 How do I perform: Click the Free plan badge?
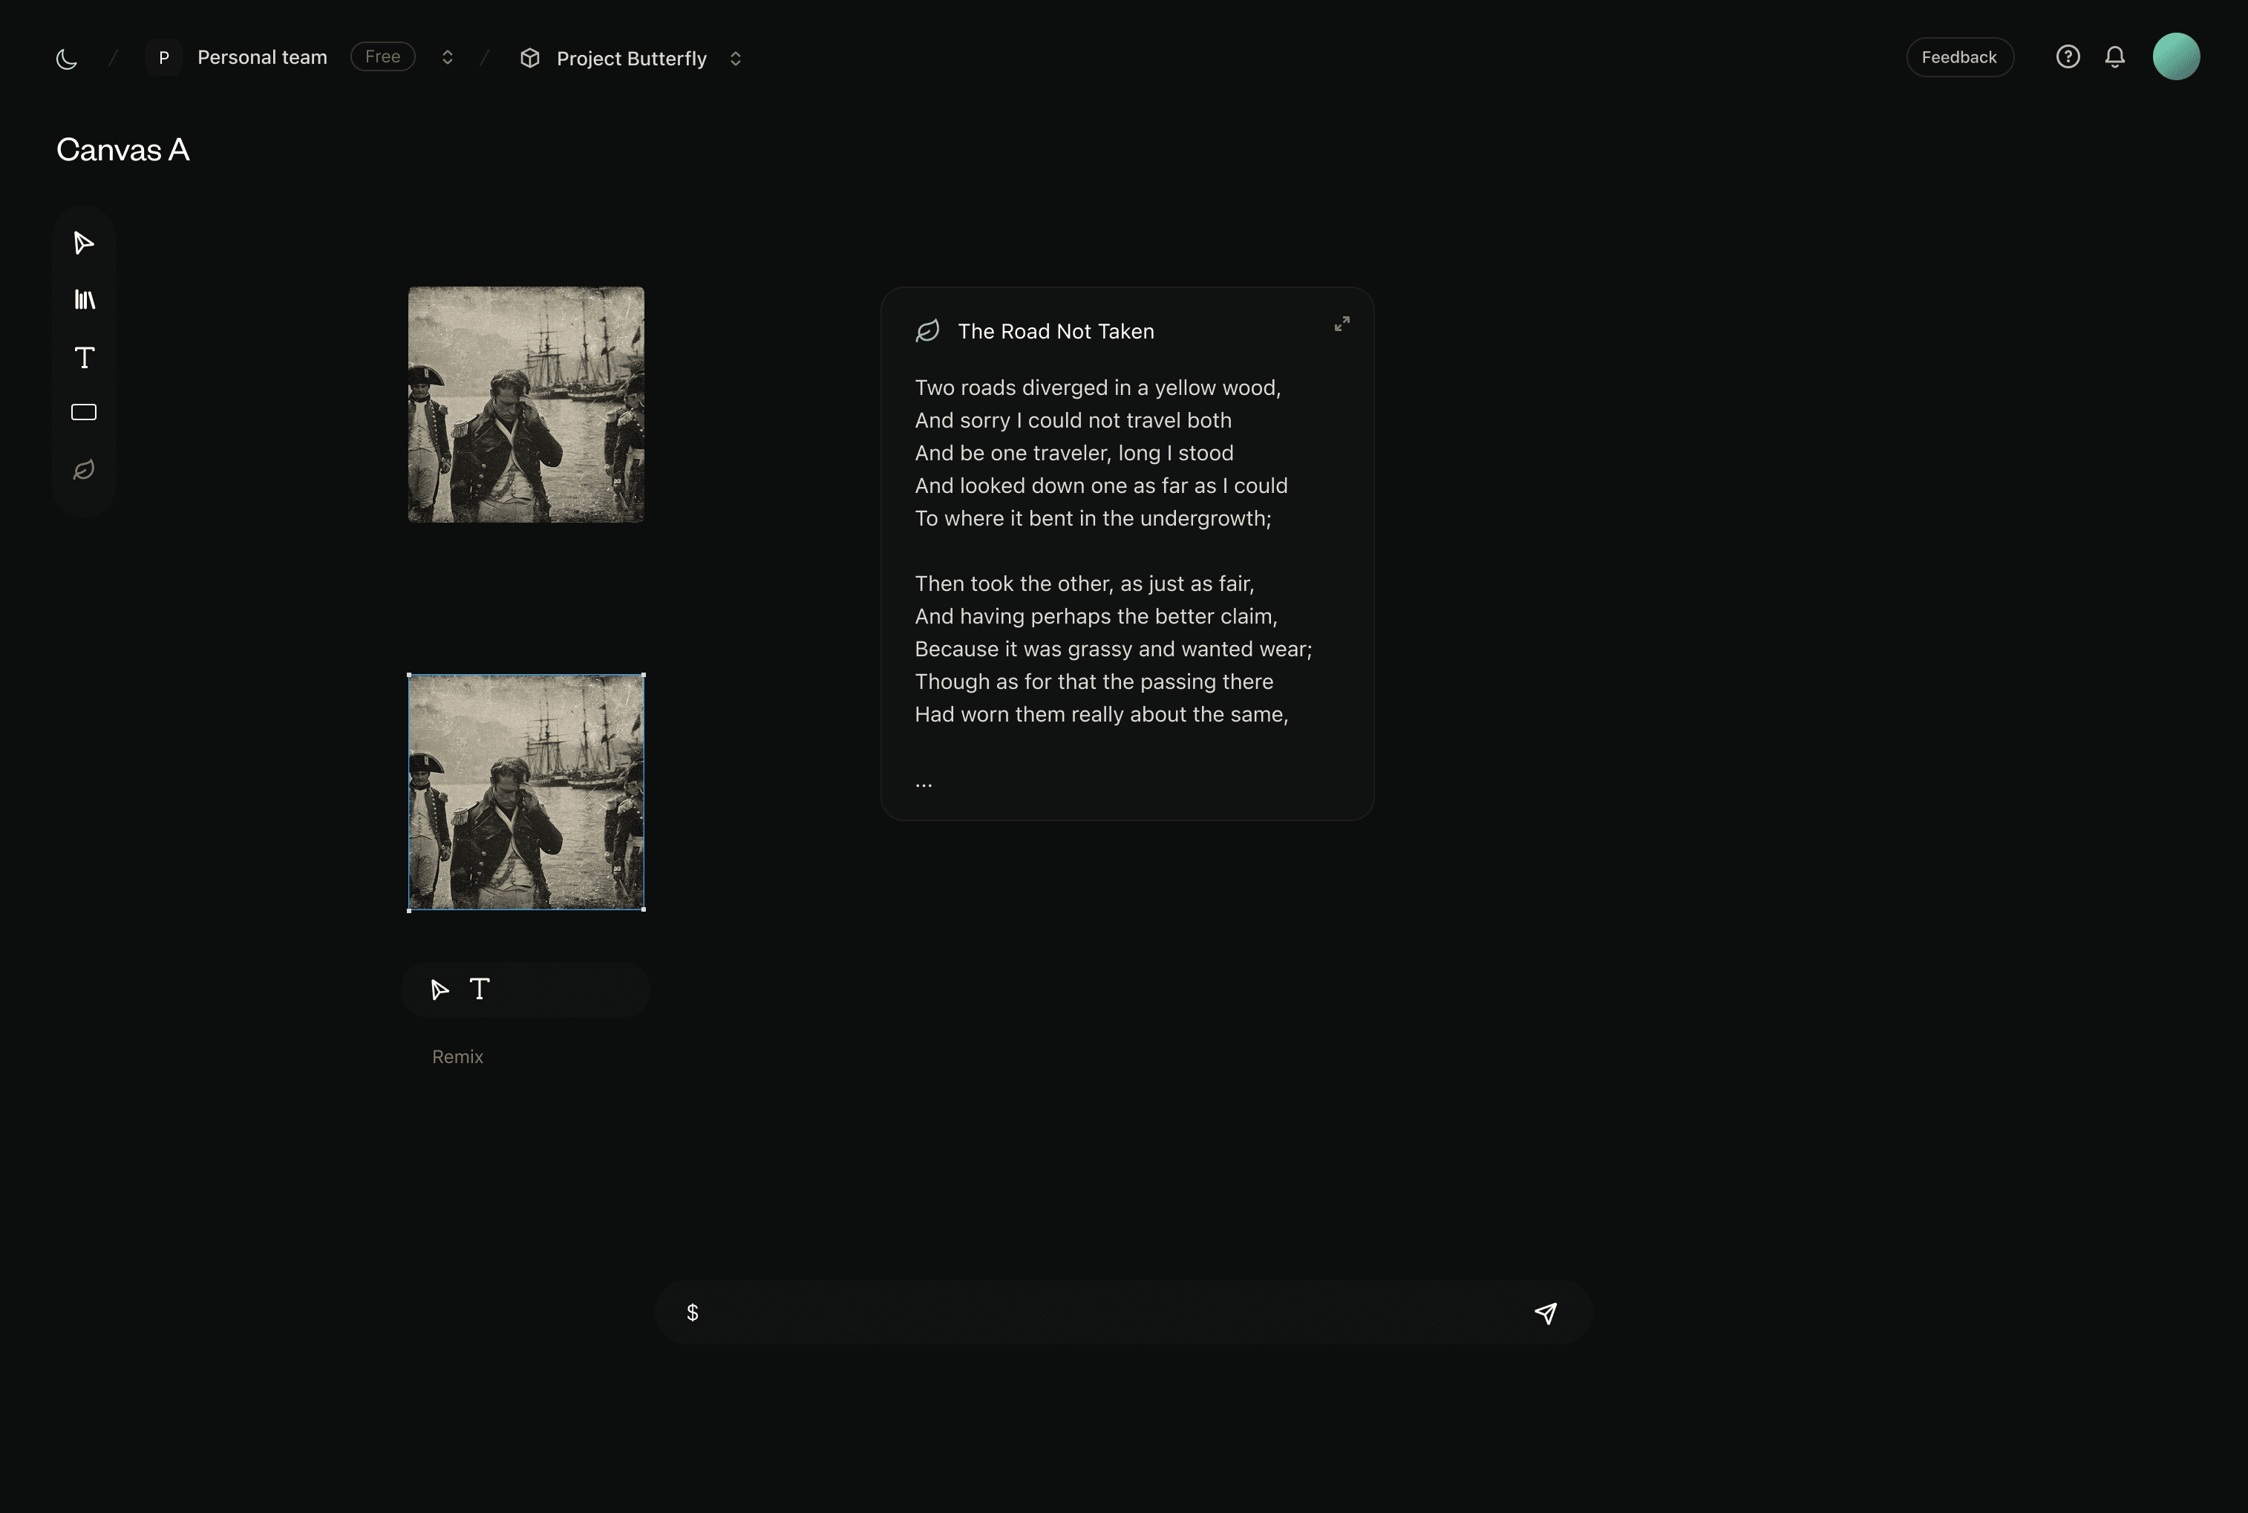tap(383, 57)
